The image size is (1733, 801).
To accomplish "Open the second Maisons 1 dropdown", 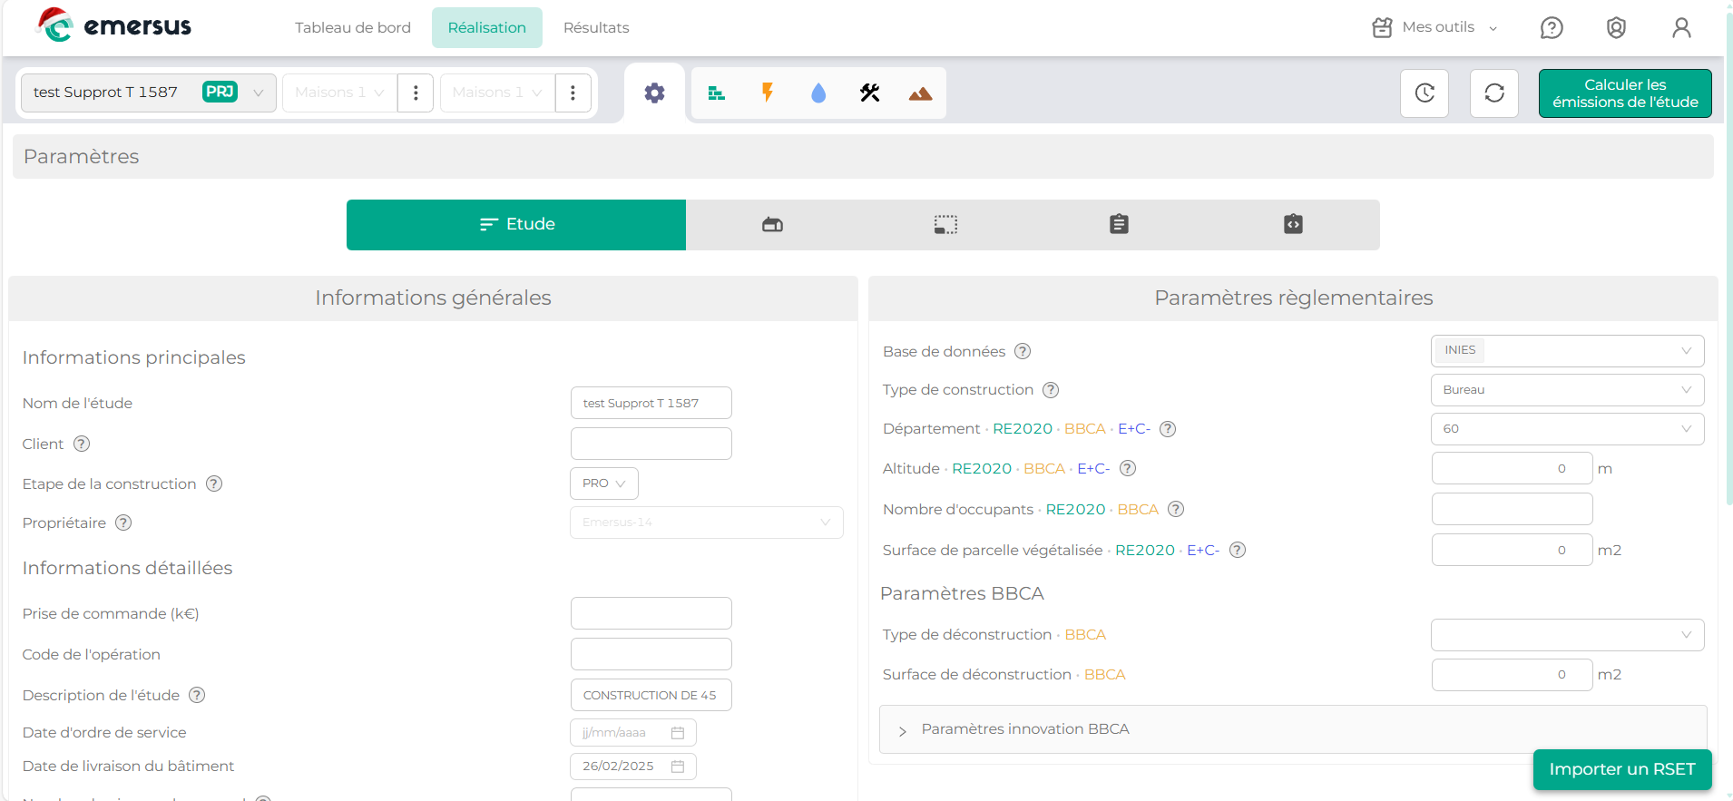I will coord(497,93).
